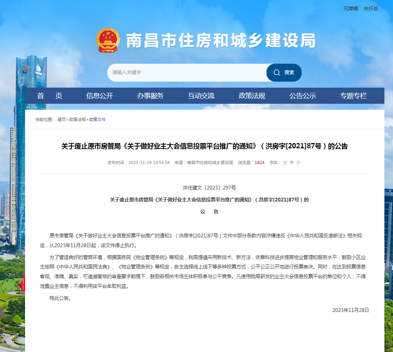This screenshot has height=352, width=393.
Task: Click 首页 in the breadcrumb trail
Action: coord(61,119)
